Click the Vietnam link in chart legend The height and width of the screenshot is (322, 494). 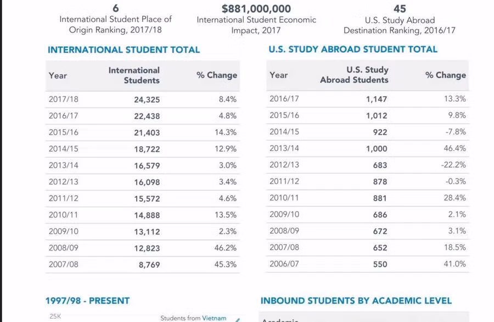(x=214, y=318)
